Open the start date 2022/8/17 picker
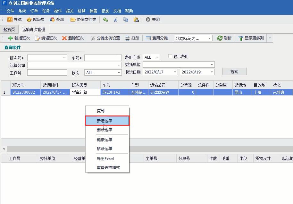Image resolution: width=293 pixels, height=204 pixels. click(175, 72)
